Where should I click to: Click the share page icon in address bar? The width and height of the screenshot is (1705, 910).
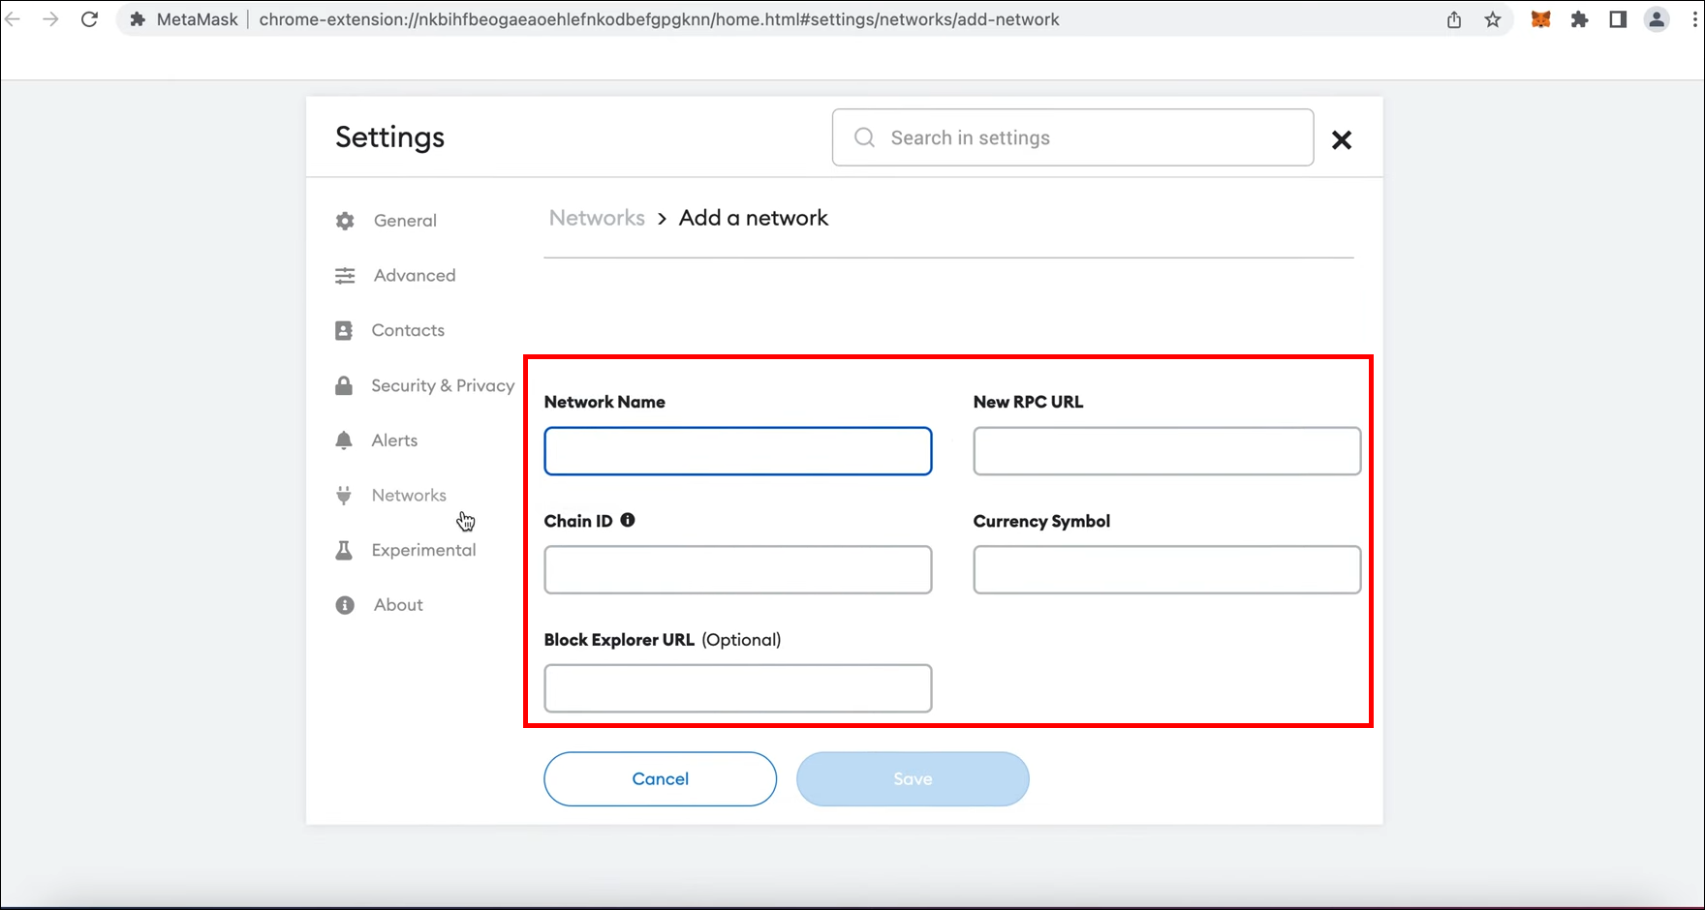pyautogui.click(x=1454, y=19)
